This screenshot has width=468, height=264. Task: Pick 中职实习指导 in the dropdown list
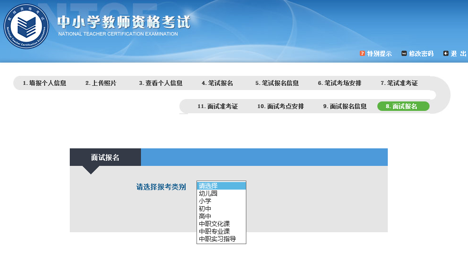pyautogui.click(x=217, y=239)
